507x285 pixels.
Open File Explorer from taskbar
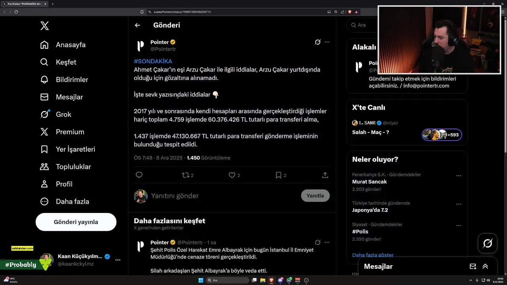[x=263, y=280]
